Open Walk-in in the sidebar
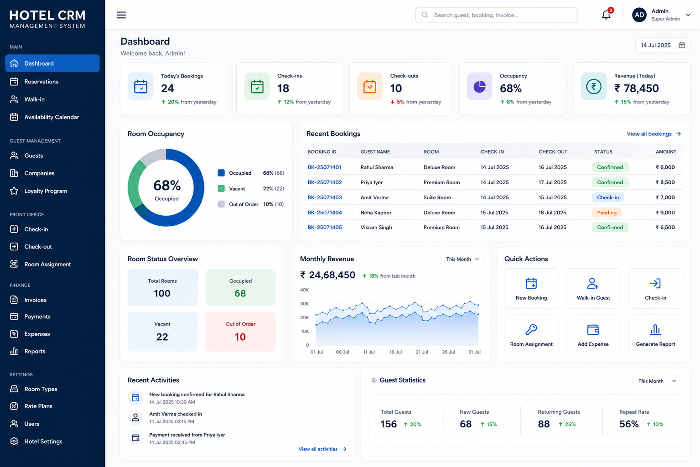 point(52,99)
